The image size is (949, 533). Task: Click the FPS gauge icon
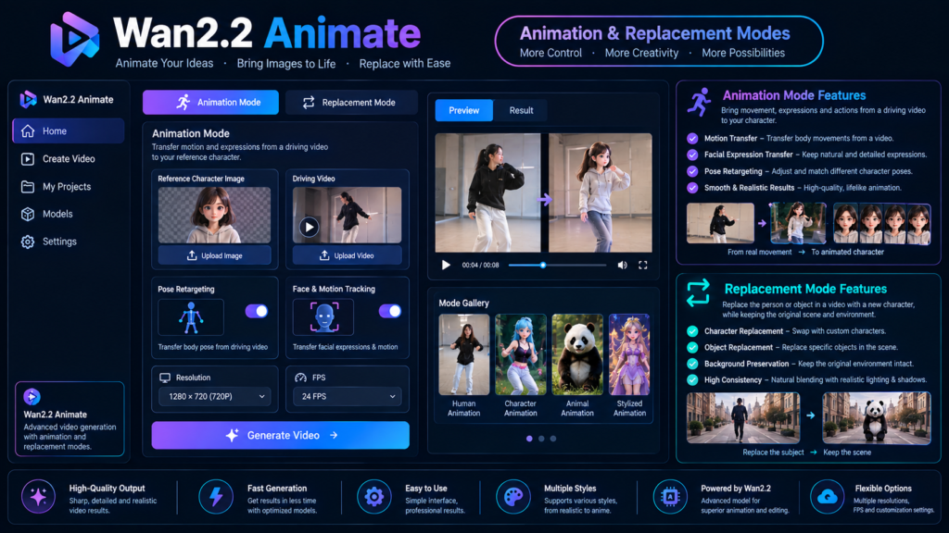pos(300,378)
